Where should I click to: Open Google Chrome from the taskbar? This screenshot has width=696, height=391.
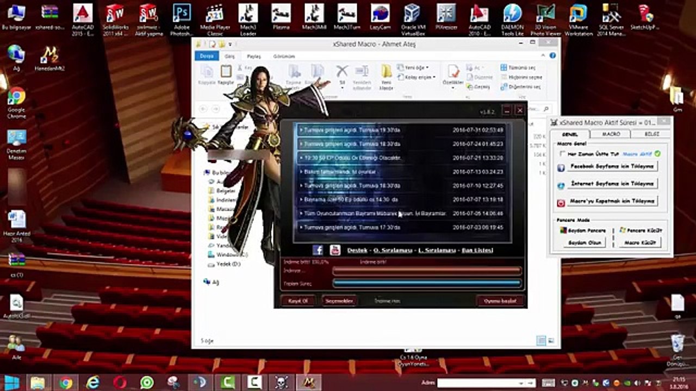coord(66,382)
